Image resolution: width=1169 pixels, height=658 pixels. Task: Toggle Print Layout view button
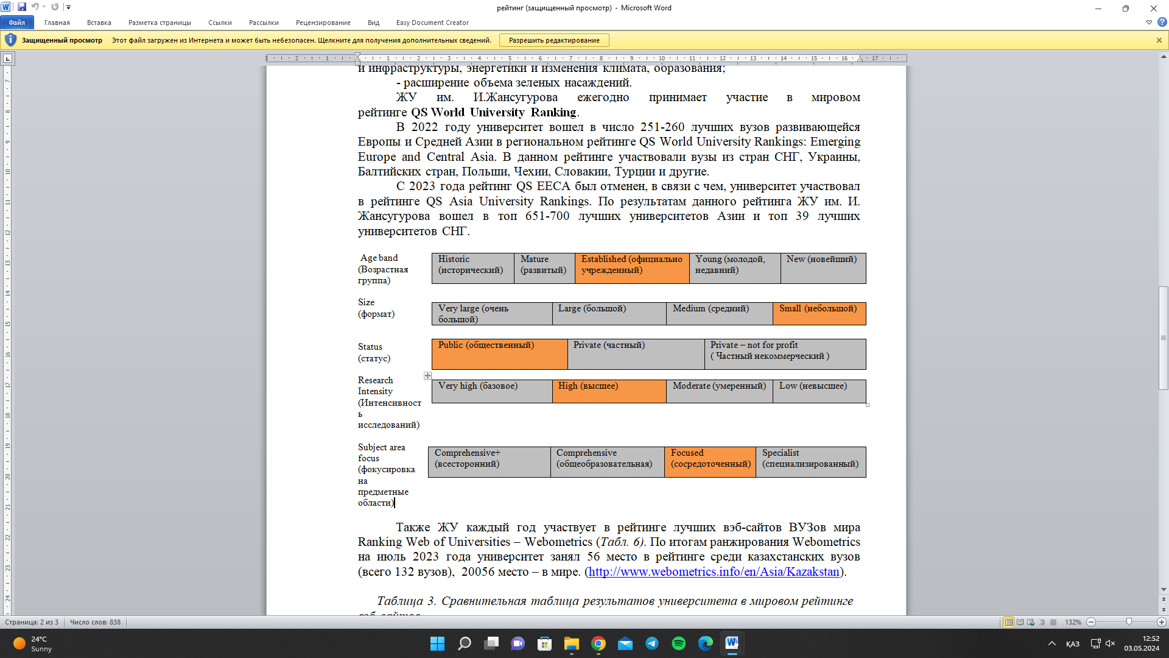point(1009,622)
